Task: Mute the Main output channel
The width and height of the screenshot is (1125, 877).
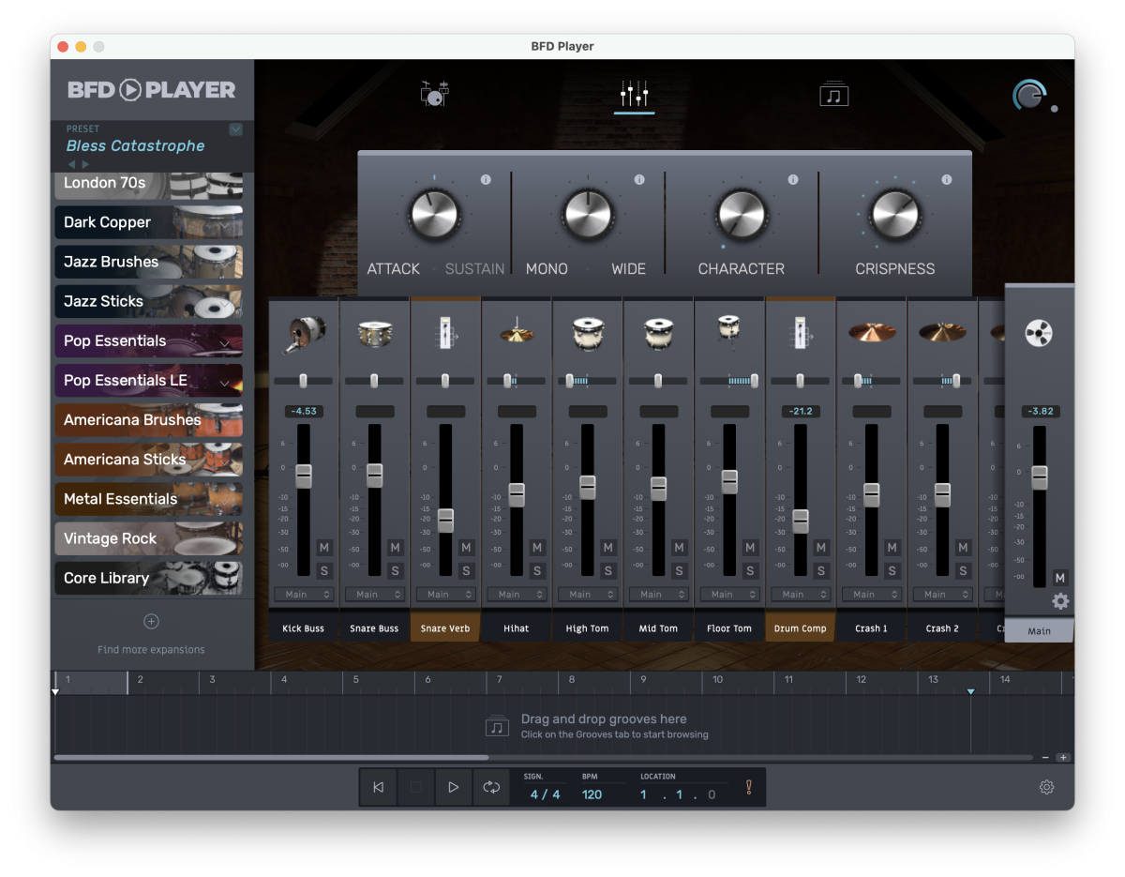Action: 1060,578
